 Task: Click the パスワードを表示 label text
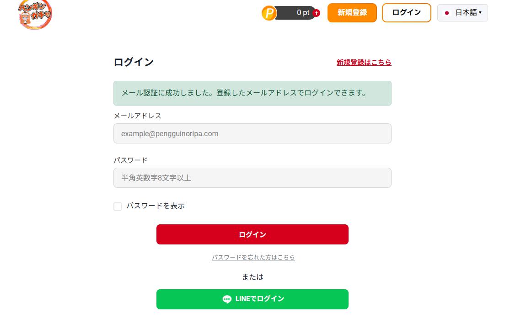[156, 206]
